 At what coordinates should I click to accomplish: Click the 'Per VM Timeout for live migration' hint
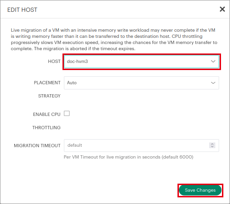tap(128, 157)
